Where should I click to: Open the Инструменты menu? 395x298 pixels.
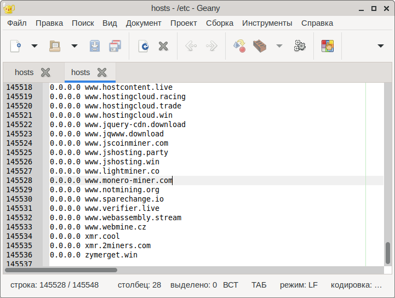coord(267,23)
